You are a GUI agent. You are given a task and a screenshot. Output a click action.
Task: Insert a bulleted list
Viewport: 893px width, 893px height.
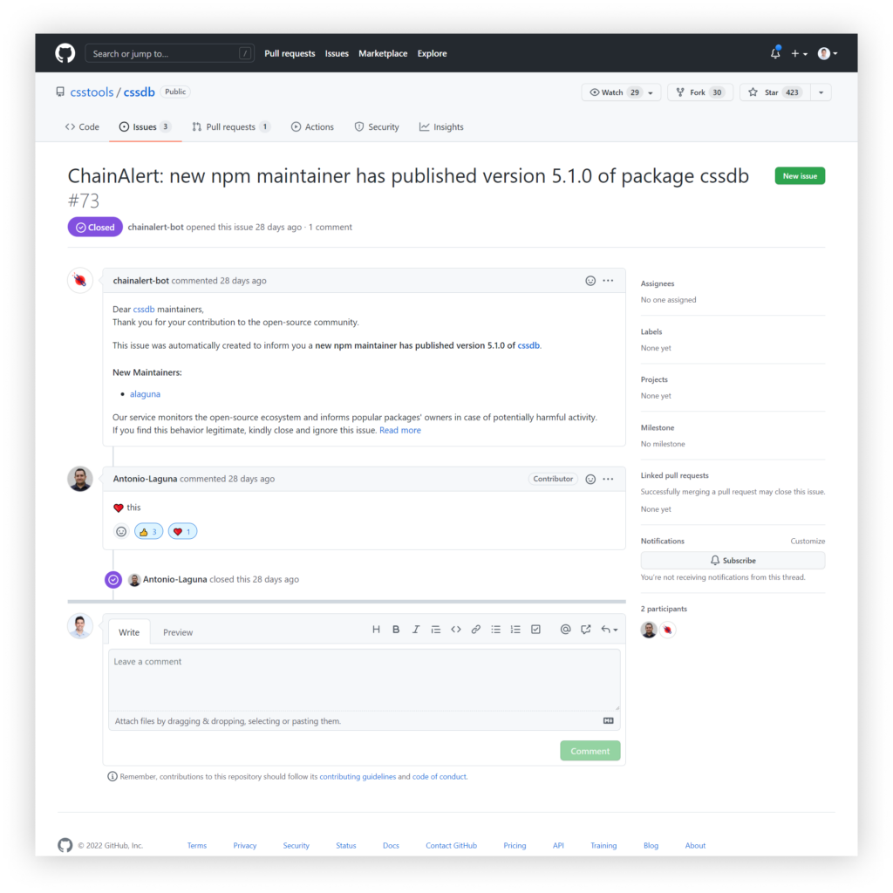pos(496,630)
